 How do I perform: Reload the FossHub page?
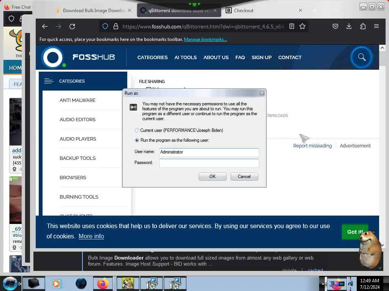click(x=72, y=27)
